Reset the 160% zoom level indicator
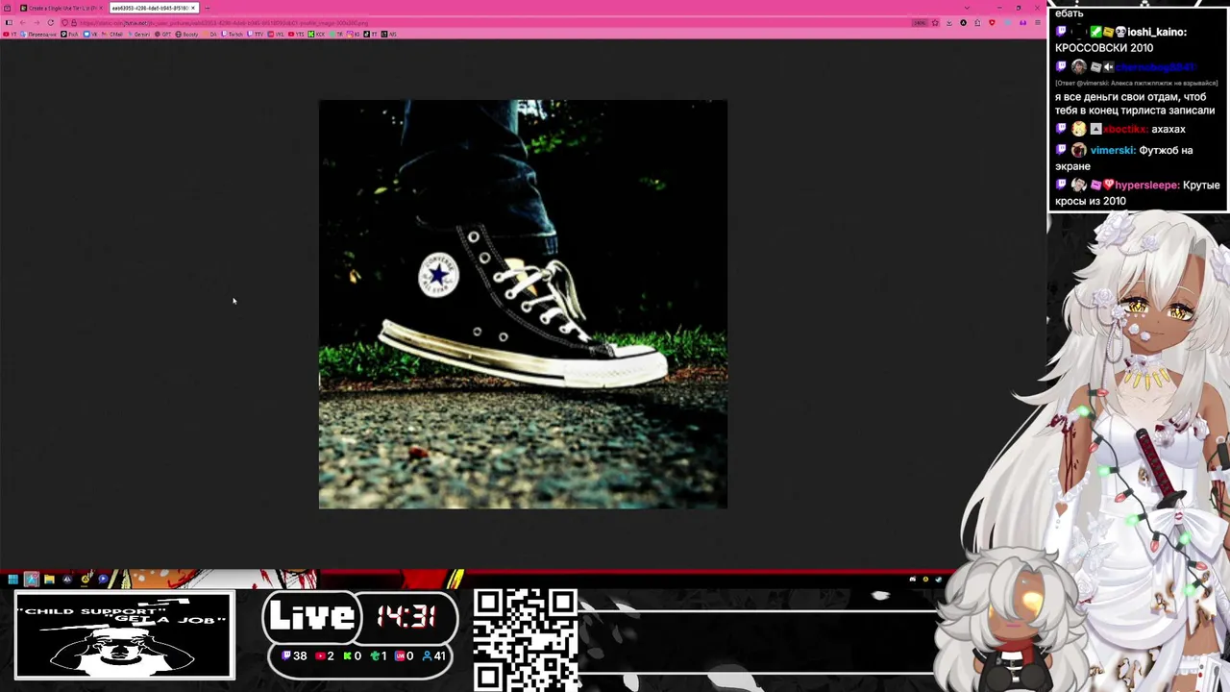 tap(920, 23)
